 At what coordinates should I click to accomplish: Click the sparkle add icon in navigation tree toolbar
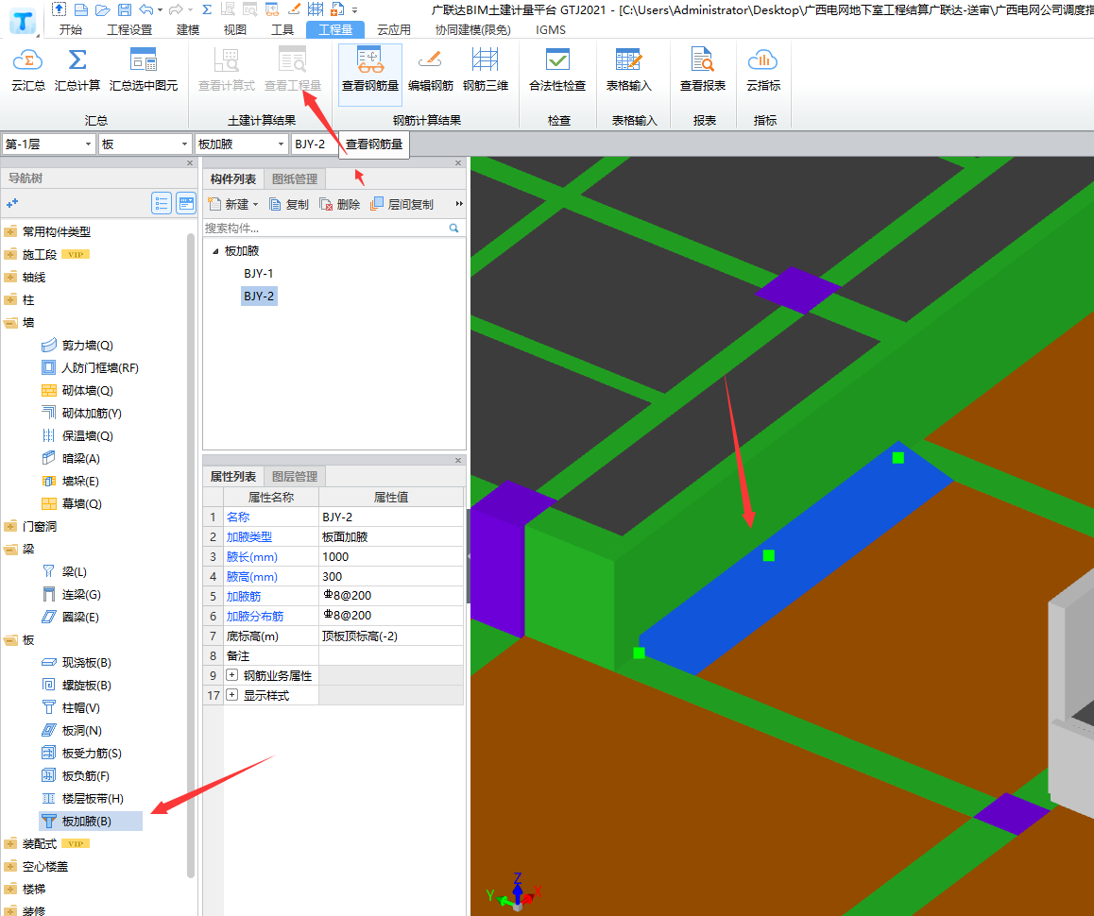pyautogui.click(x=12, y=203)
